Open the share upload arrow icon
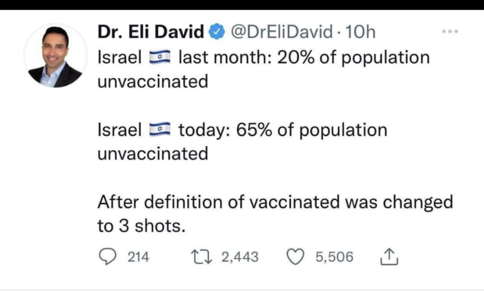 389,257
